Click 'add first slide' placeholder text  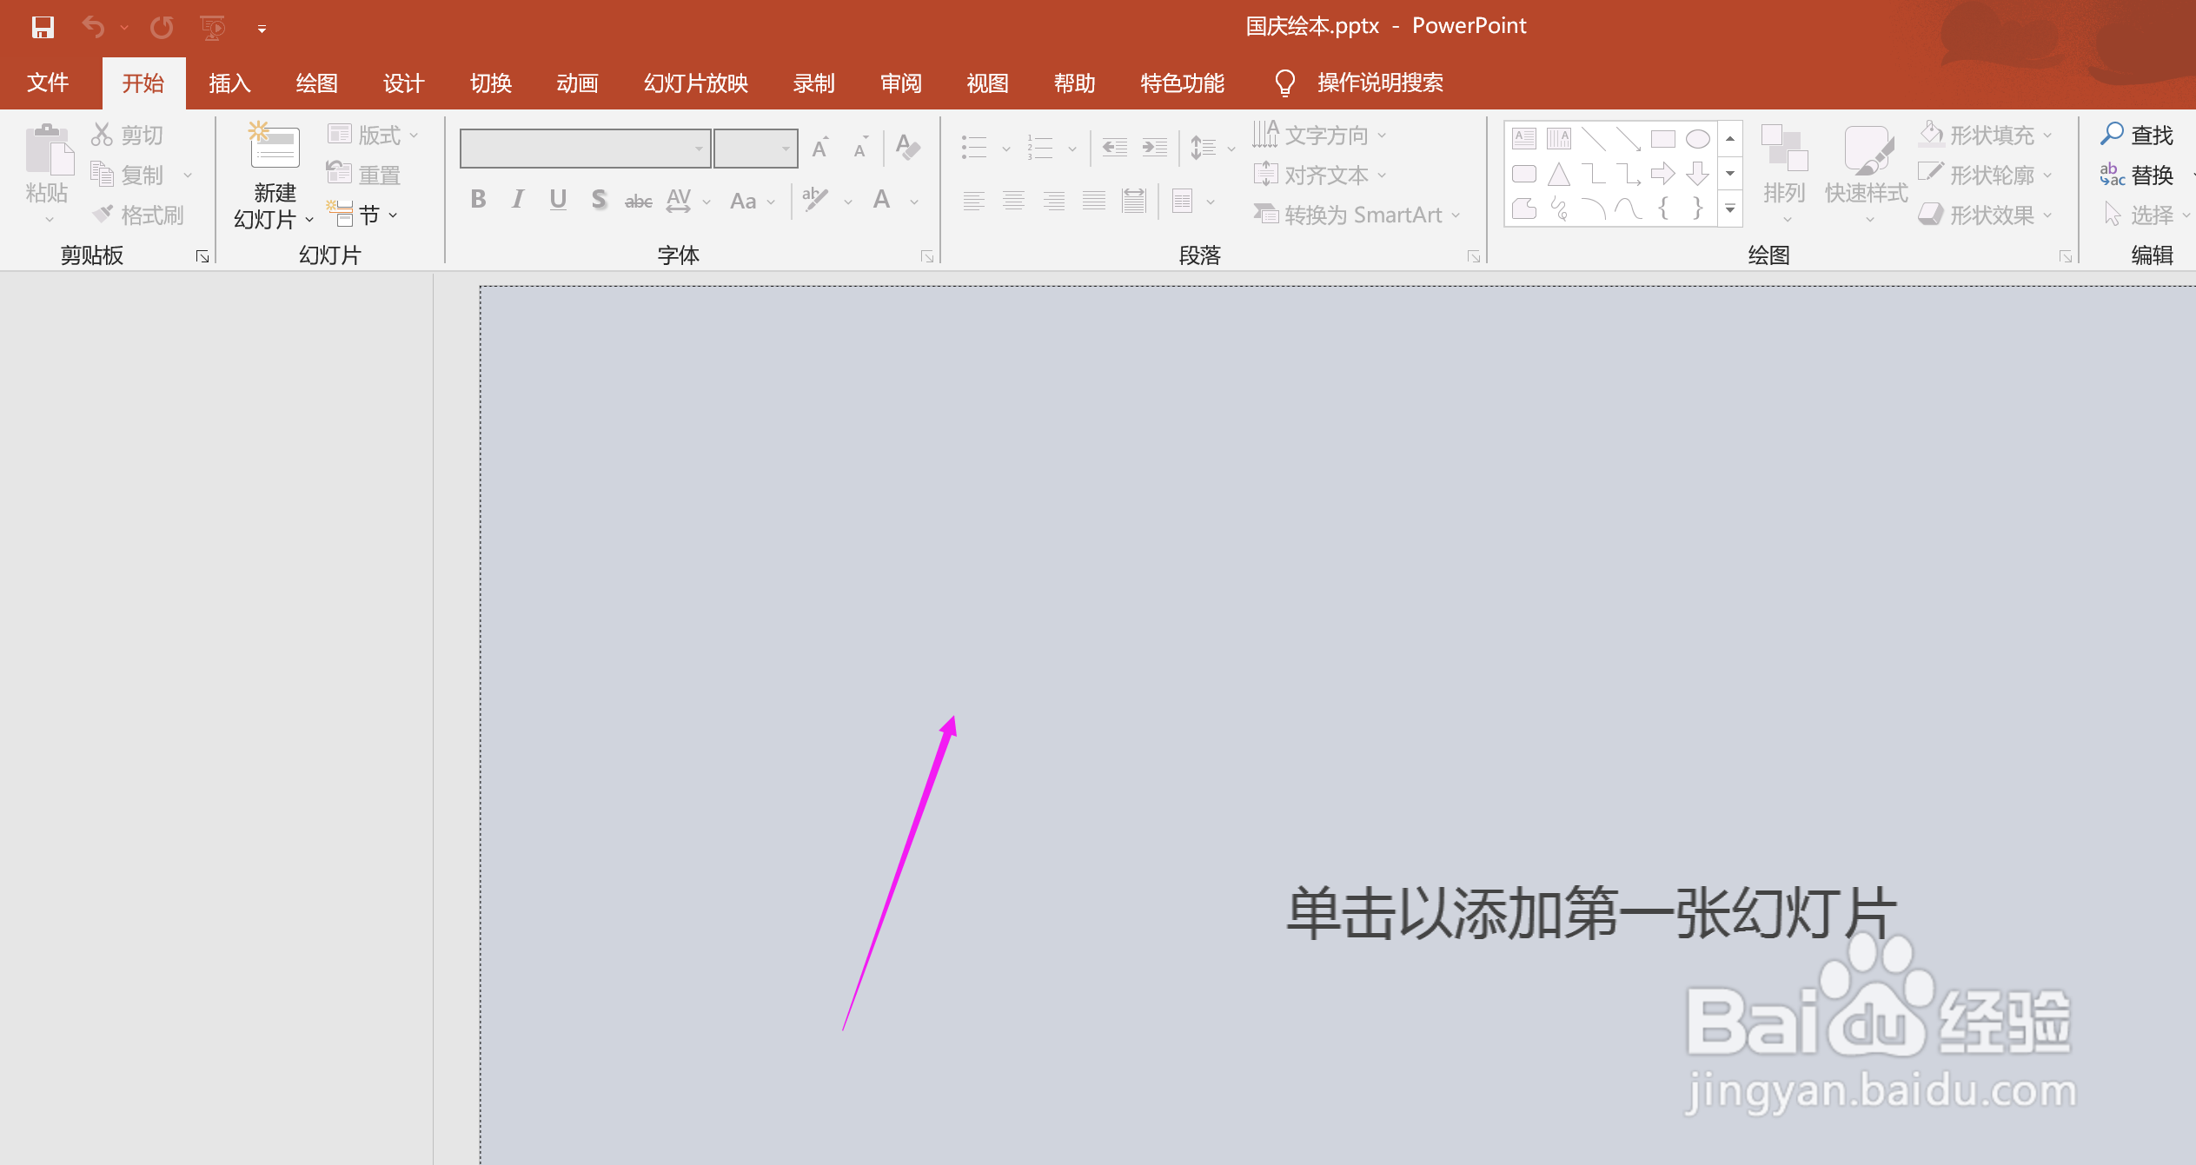1589,914
